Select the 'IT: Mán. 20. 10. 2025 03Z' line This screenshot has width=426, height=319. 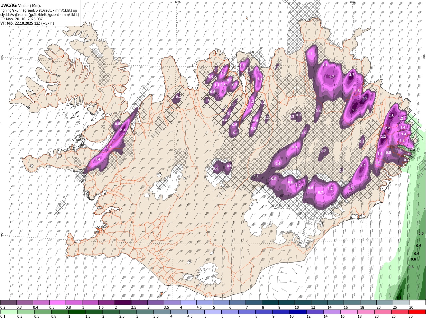(22, 19)
